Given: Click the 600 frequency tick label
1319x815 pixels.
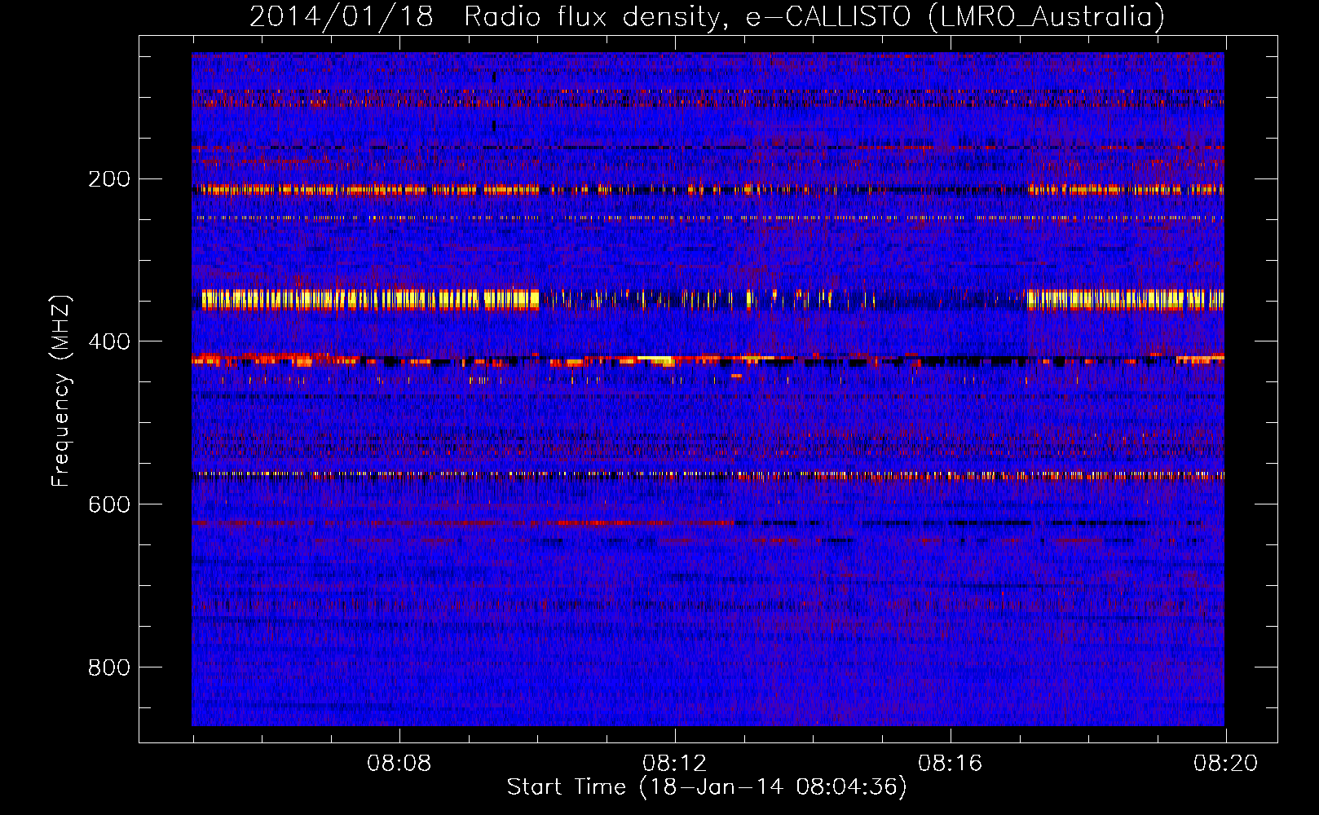Looking at the screenshot, I should coord(109,504).
